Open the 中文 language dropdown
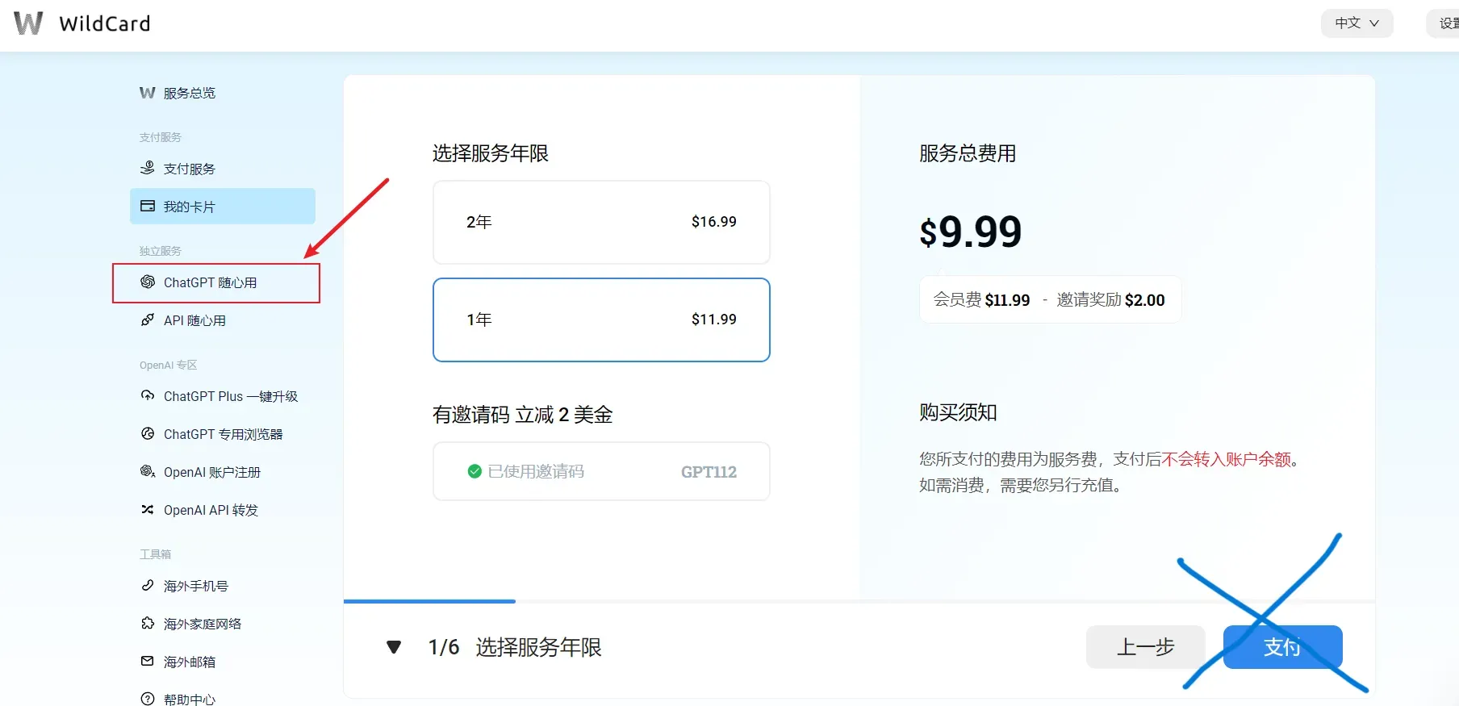The image size is (1459, 706). pyautogui.click(x=1357, y=23)
